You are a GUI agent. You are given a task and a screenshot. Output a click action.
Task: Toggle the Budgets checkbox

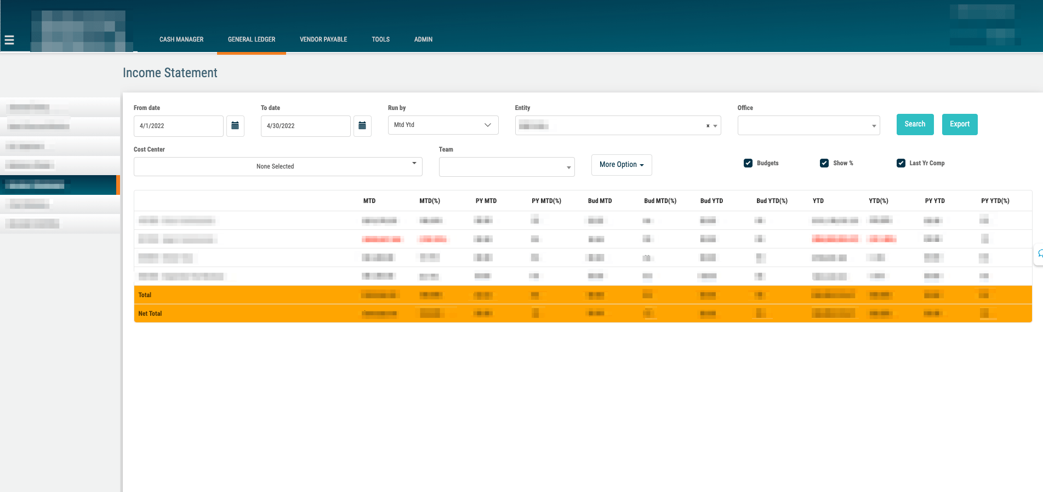coord(748,163)
